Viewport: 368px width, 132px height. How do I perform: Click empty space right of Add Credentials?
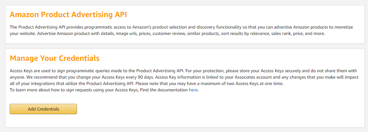(x=211, y=109)
